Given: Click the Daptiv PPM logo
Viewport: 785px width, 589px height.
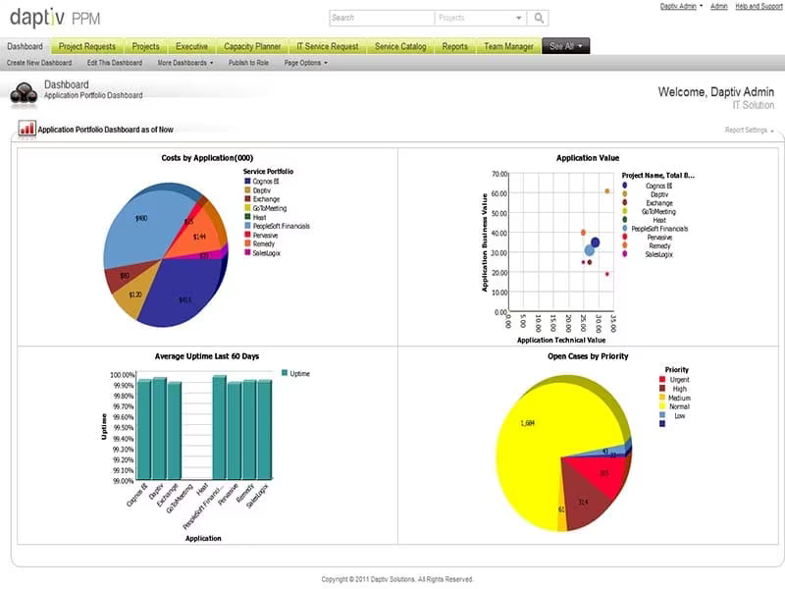Looking at the screenshot, I should coord(55,18).
